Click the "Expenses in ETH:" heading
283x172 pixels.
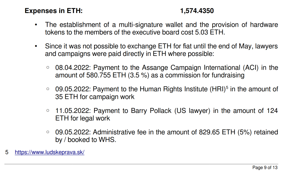54,11
